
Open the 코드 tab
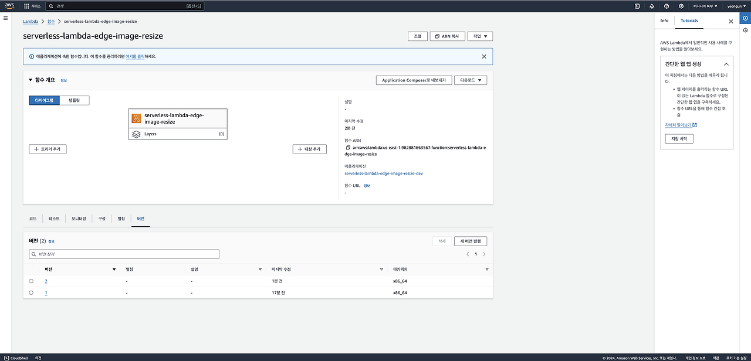(33, 219)
